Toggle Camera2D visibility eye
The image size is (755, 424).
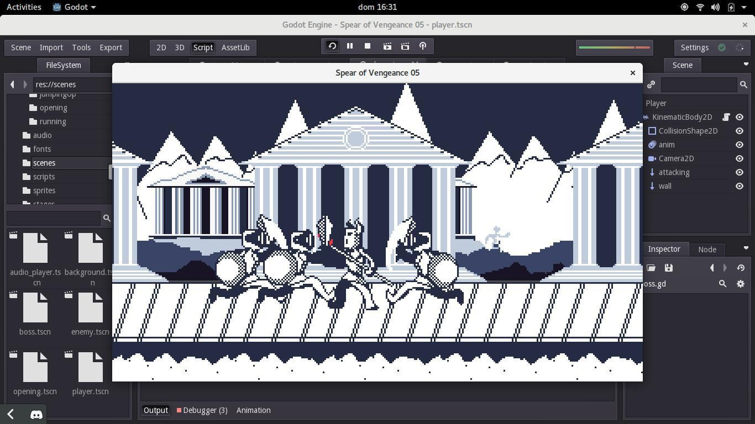coord(740,158)
